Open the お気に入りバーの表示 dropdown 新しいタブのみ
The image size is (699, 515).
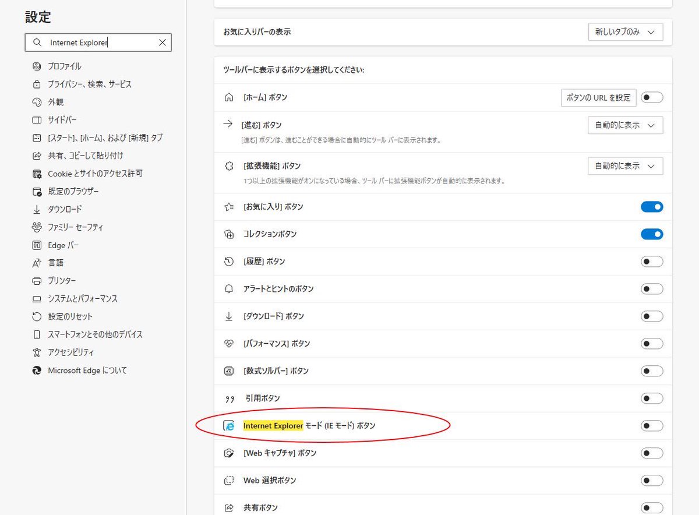click(x=626, y=32)
